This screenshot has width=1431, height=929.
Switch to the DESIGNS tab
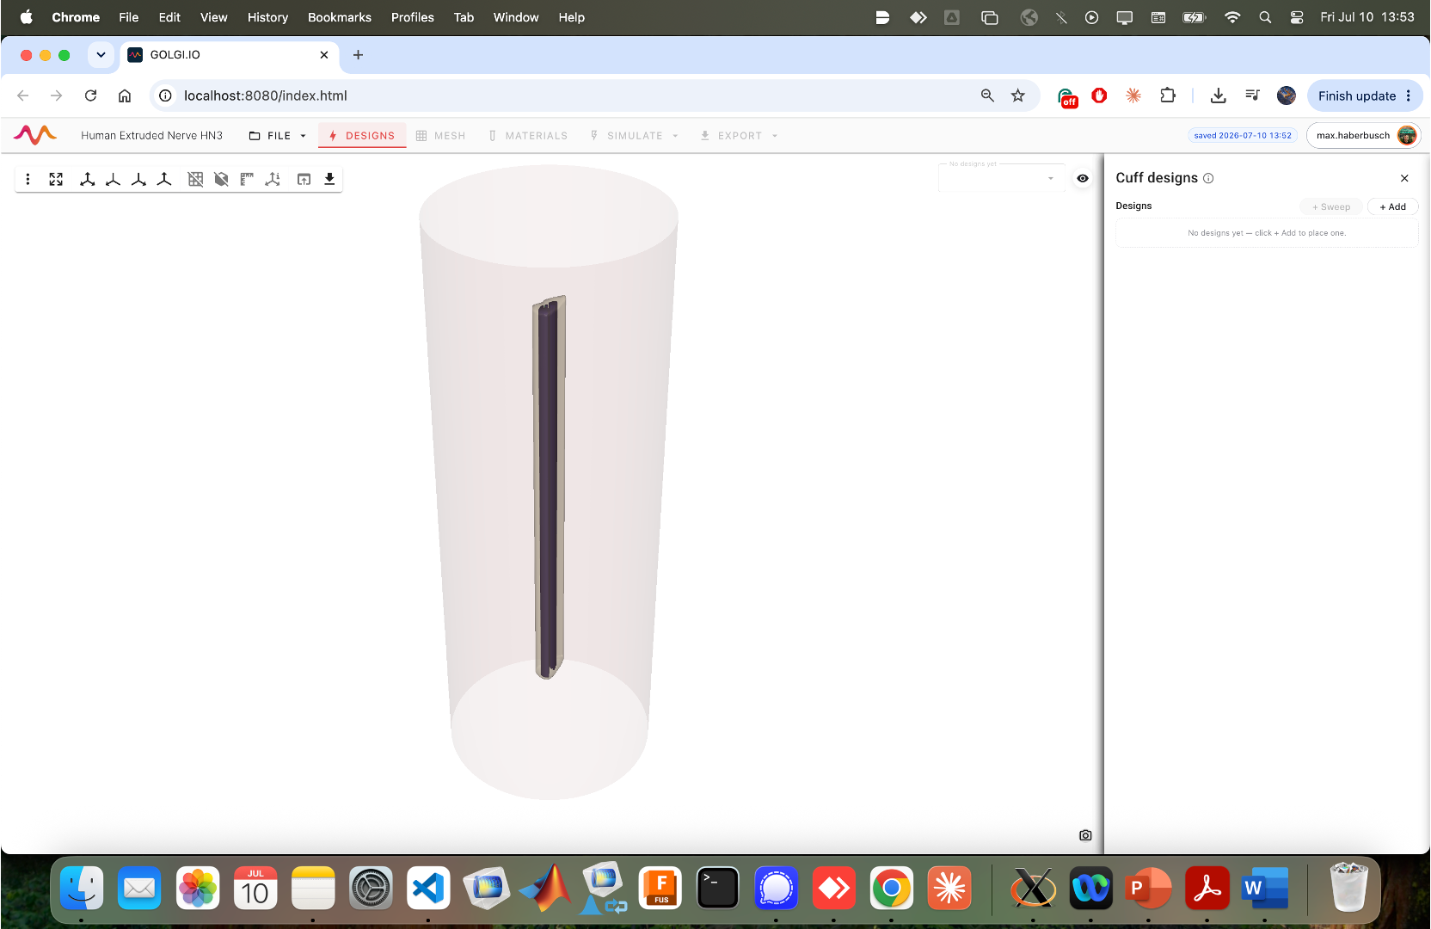362,136
